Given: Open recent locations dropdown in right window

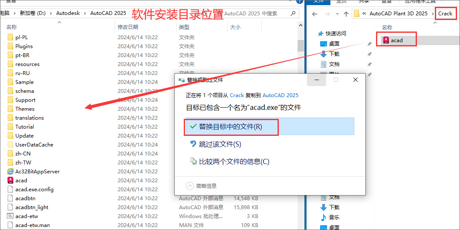Looking at the screenshot, I should pyautogui.click(x=337, y=14).
